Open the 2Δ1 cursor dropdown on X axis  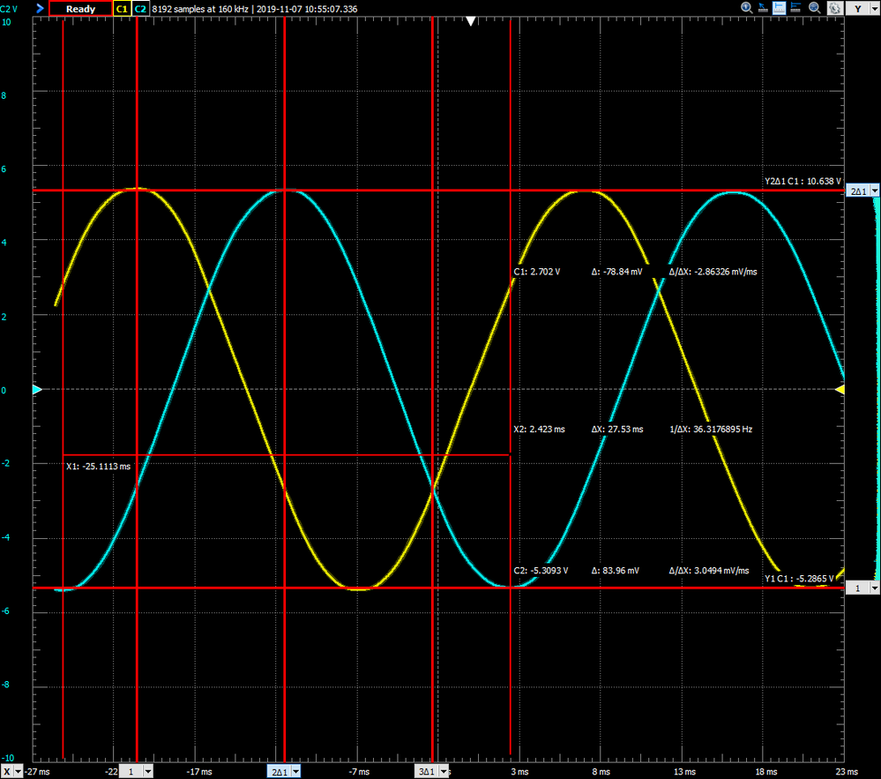(295, 772)
